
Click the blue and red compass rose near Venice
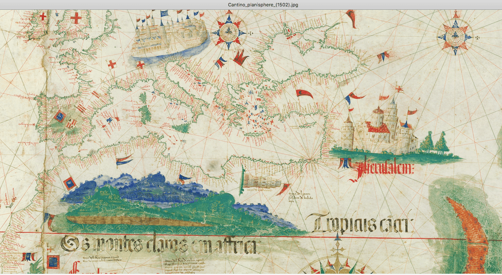click(229, 31)
